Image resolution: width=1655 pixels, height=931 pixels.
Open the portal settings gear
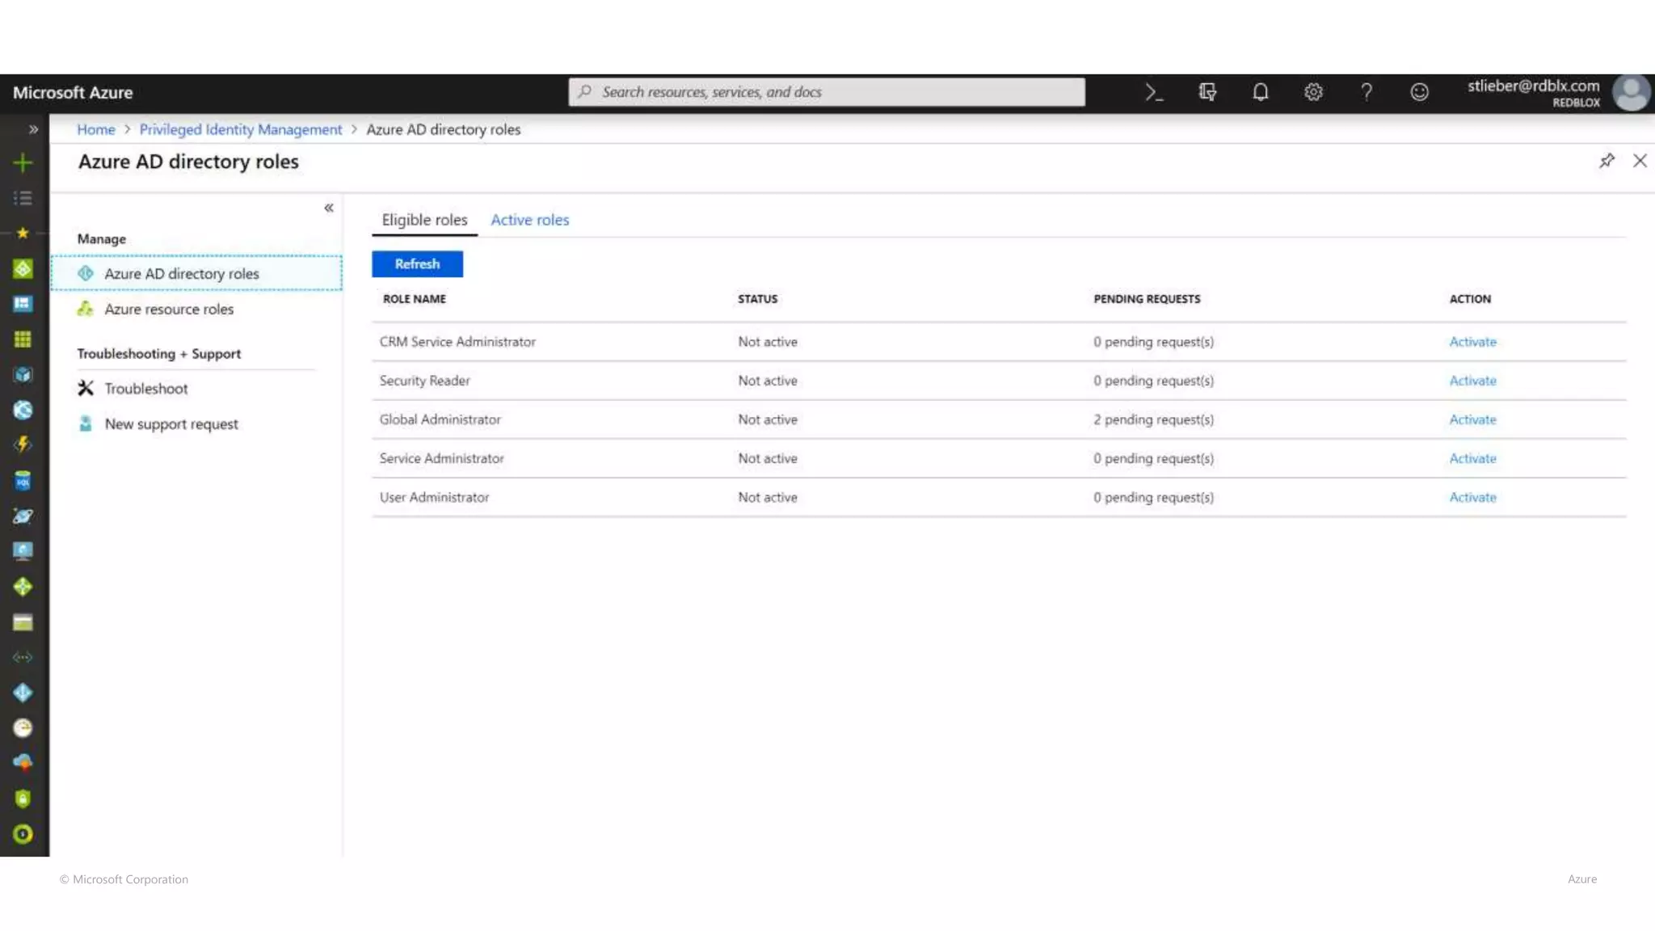[x=1313, y=92]
